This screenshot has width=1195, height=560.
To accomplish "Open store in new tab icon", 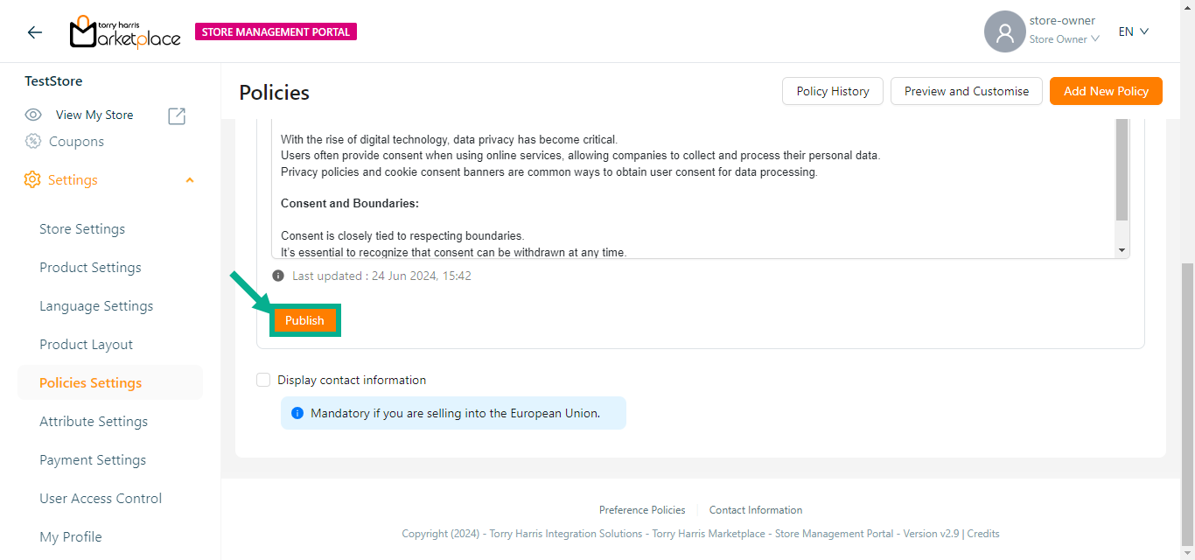I will 177,115.
